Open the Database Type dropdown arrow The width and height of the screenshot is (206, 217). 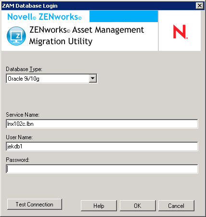point(93,78)
